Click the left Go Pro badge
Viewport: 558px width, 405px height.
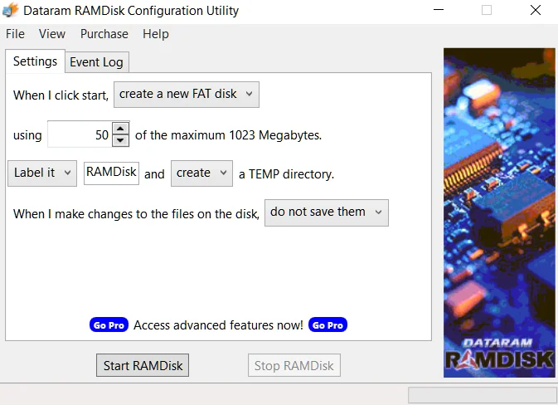(109, 324)
